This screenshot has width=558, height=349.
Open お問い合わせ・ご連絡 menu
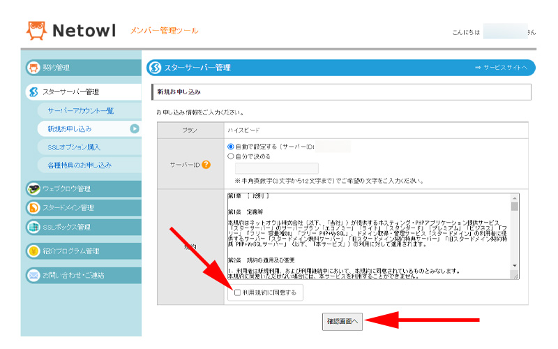coord(83,275)
